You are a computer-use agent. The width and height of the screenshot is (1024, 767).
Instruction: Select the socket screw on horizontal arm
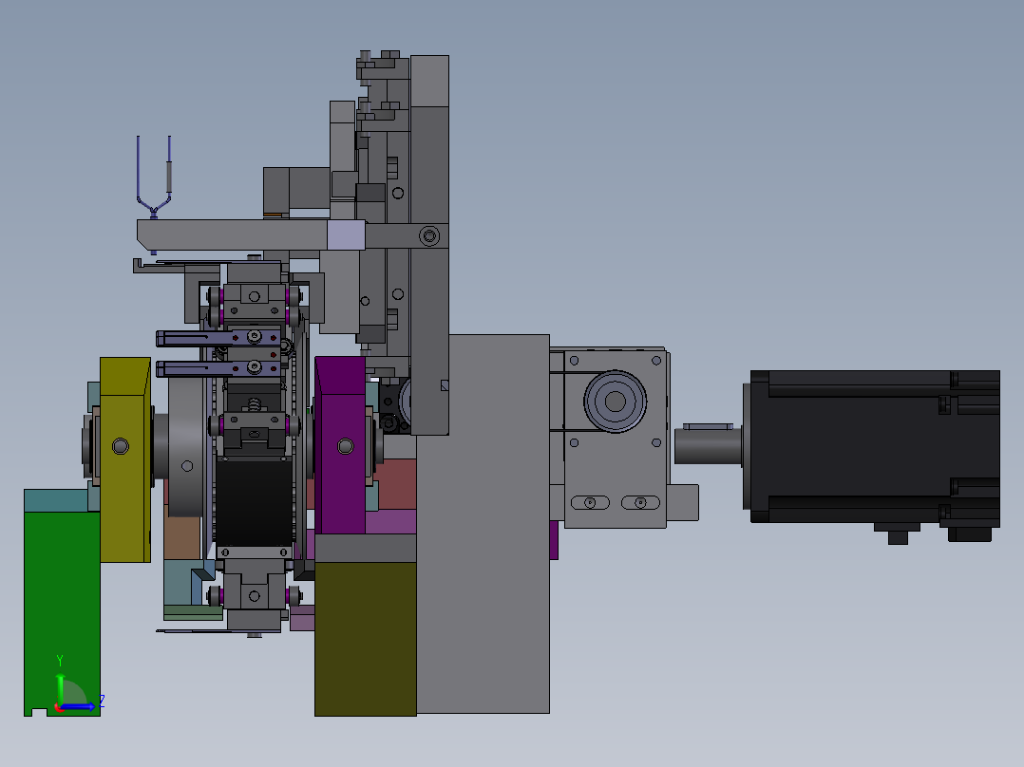click(429, 235)
